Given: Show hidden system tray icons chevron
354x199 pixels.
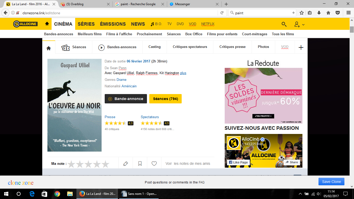Looking at the screenshot, I should point(300,194).
